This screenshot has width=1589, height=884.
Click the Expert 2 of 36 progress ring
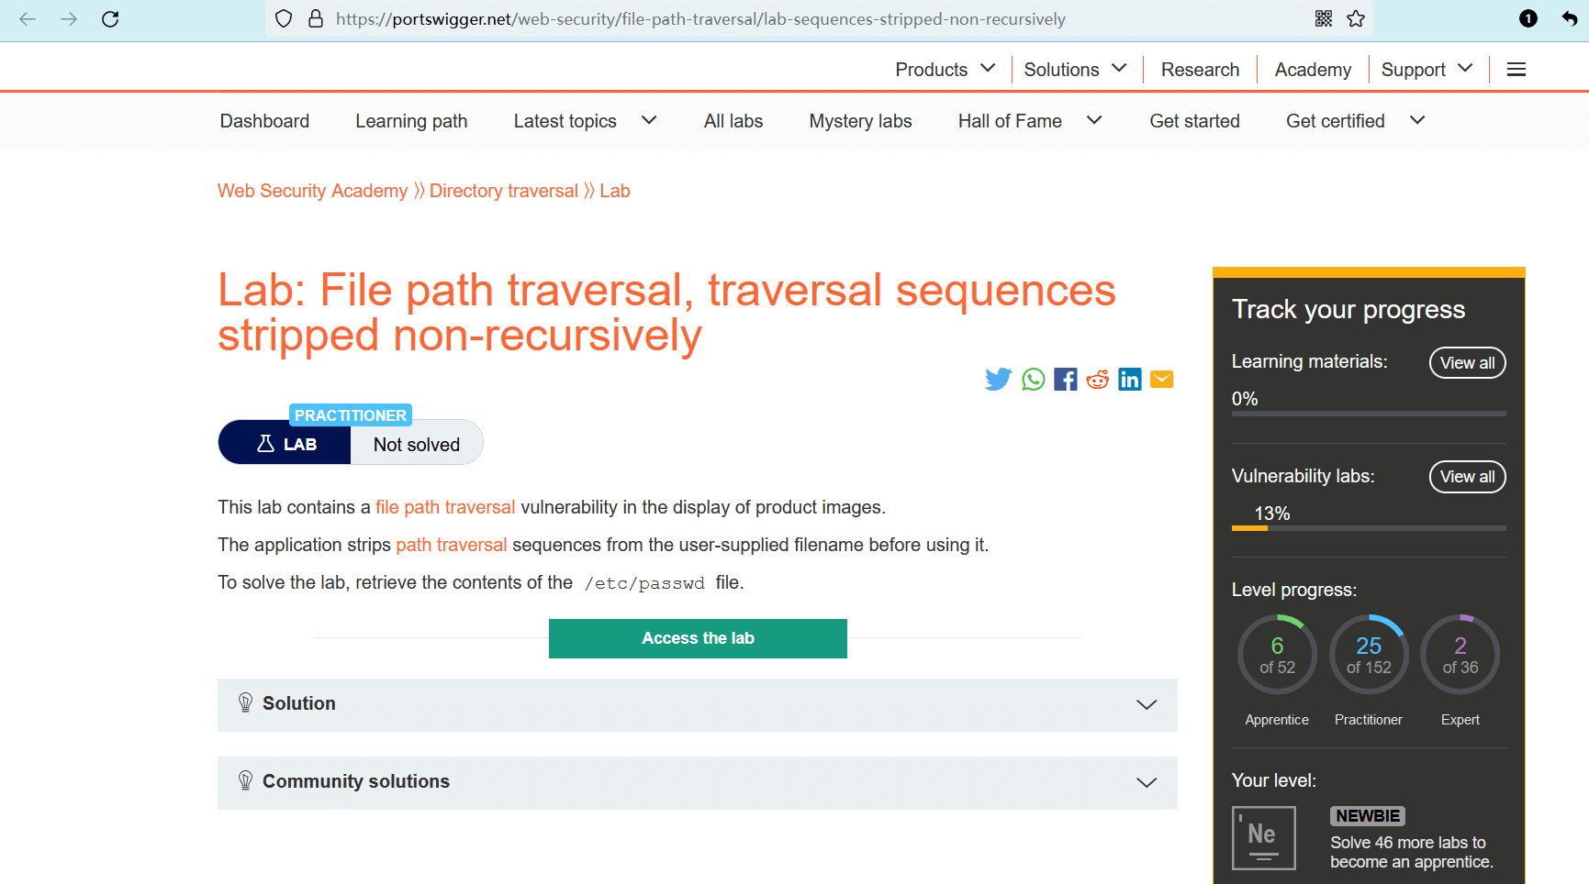point(1460,655)
